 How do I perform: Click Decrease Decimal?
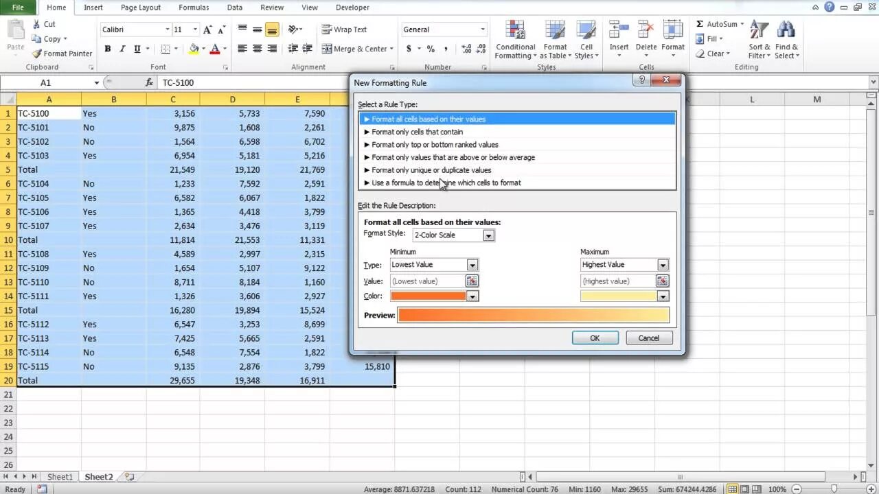pos(481,49)
